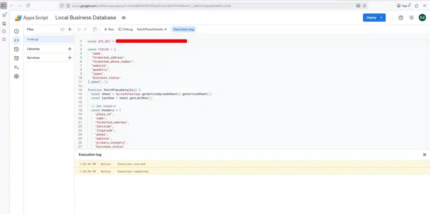This screenshot has height=214, width=430.
Task: Open Help question mark icon
Action: point(401,18)
